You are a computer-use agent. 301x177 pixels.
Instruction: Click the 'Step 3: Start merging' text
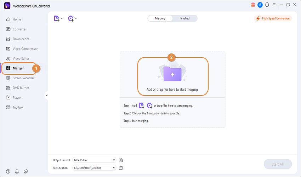point(136,121)
